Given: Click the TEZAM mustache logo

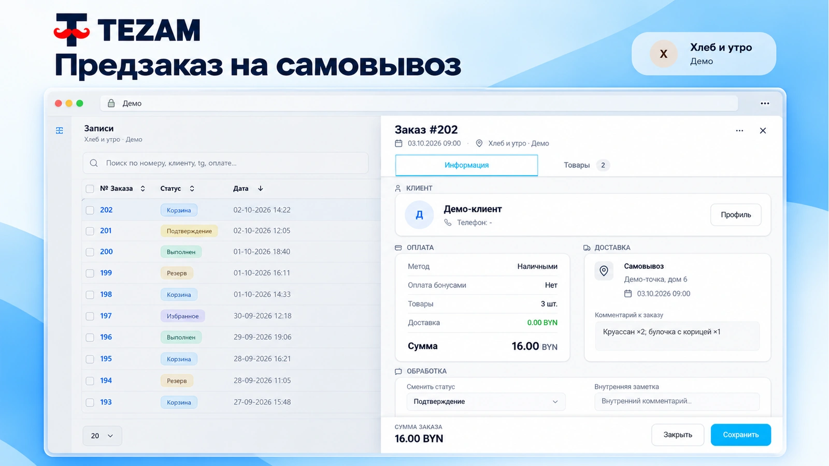Looking at the screenshot, I should point(72,30).
